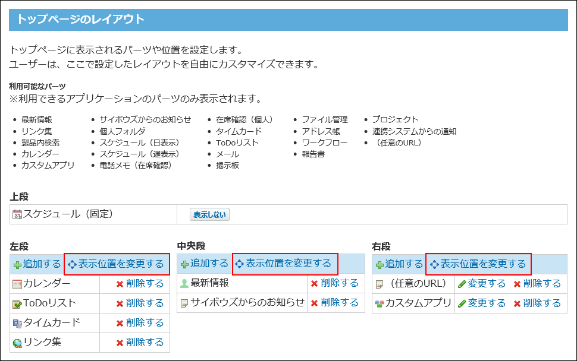Image resolution: width=577 pixels, height=361 pixels.
Task: Click 電話メモ（在席確認） in parts list
Action: click(x=136, y=165)
